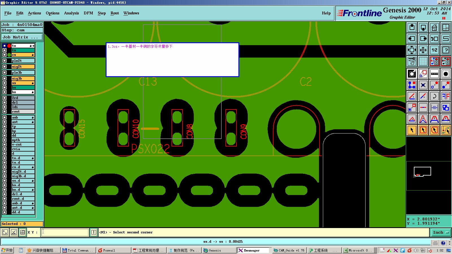Open the Actions menu

coord(34,13)
